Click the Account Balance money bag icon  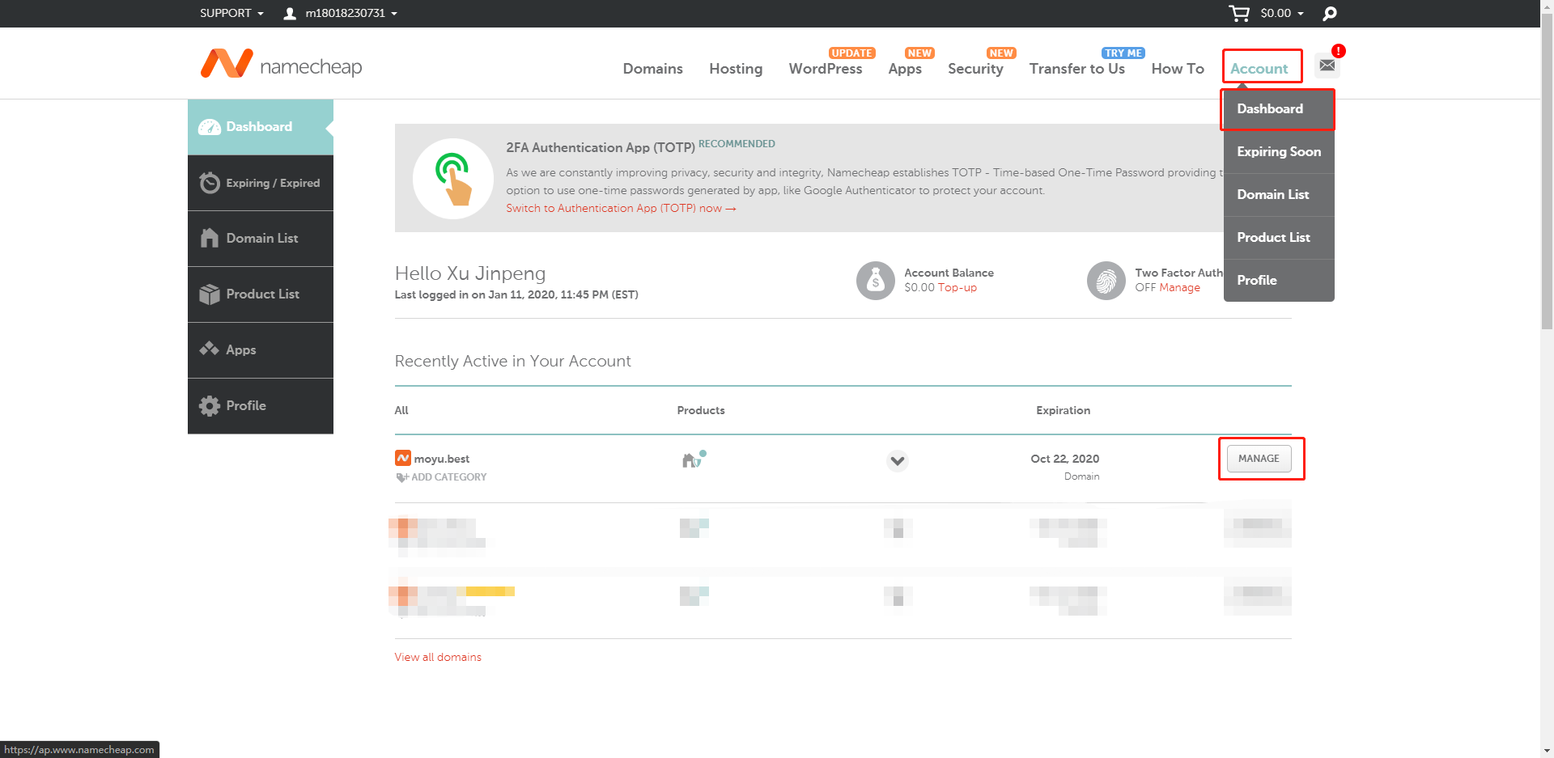pos(876,281)
